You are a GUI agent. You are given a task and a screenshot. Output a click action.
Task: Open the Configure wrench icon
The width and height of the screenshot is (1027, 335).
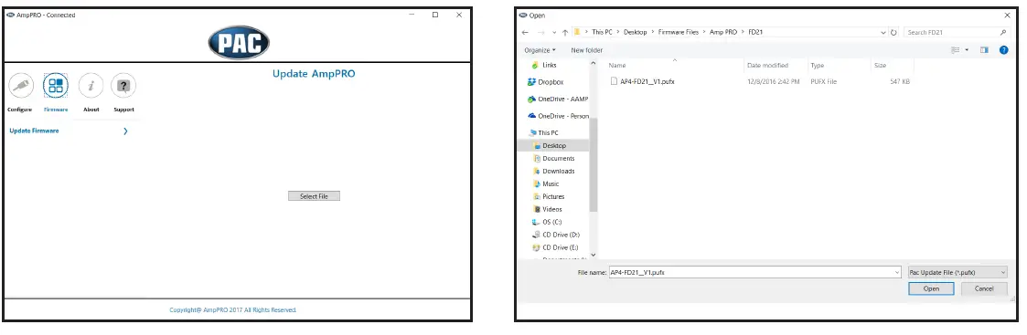(21, 86)
